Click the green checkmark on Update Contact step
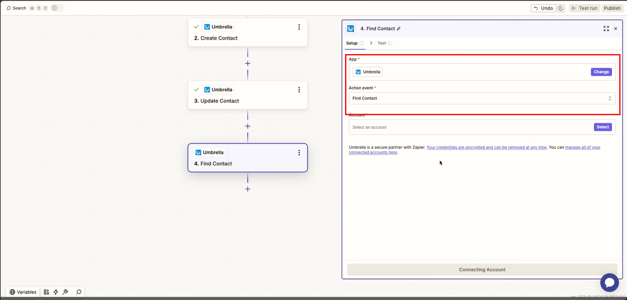 196,90
